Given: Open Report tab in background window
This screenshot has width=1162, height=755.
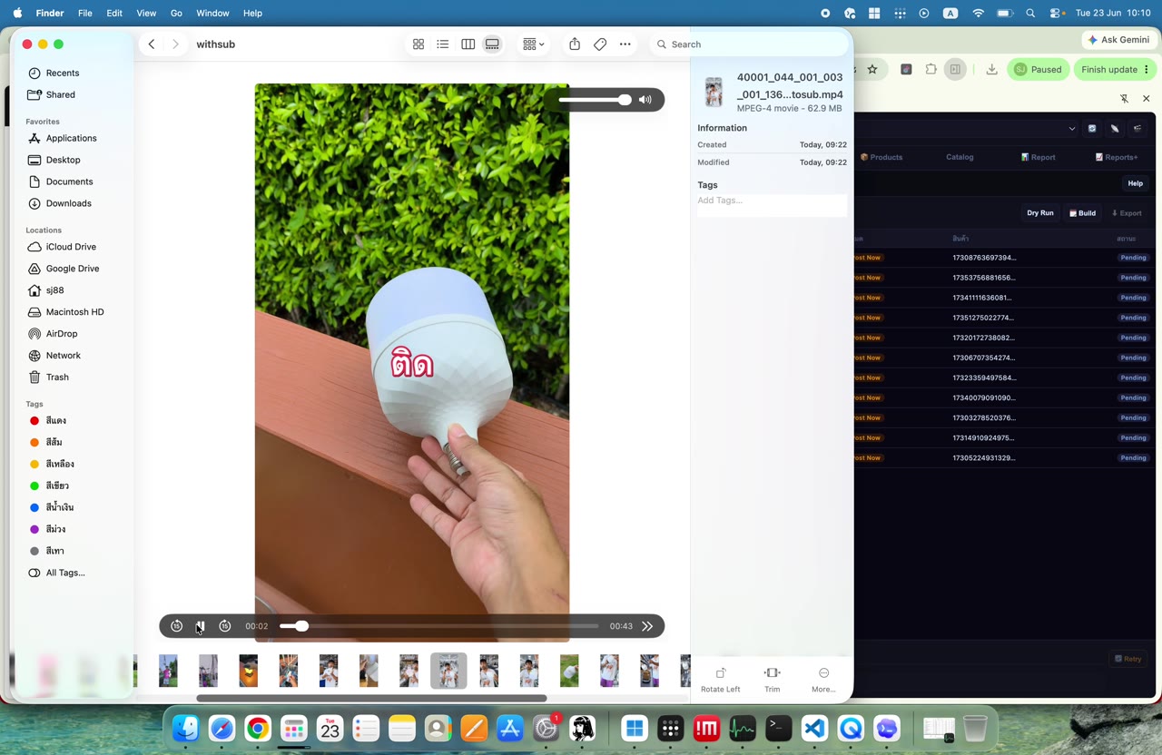Looking at the screenshot, I should coord(1038,157).
